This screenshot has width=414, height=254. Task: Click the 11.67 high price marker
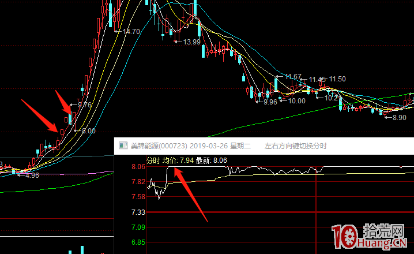293,77
